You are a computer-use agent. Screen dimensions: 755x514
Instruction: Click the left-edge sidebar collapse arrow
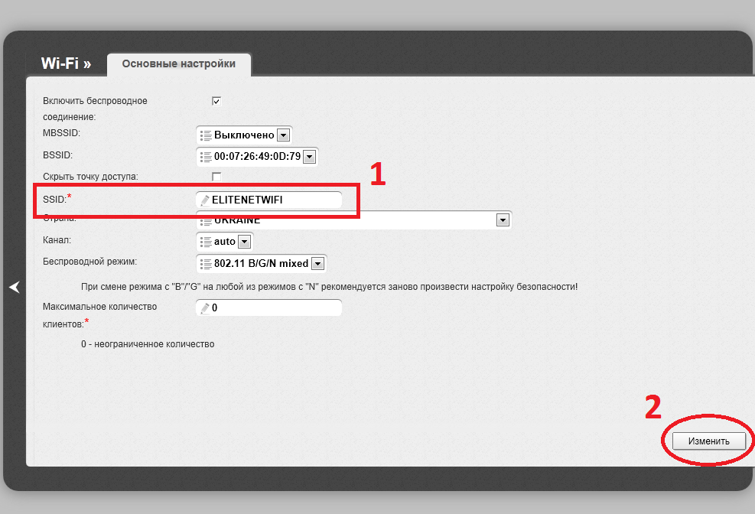coord(14,287)
